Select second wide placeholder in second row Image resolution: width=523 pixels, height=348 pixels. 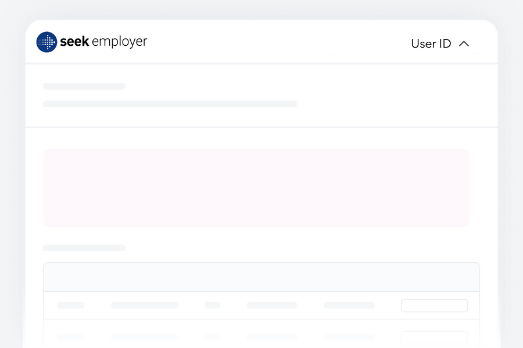click(144, 336)
